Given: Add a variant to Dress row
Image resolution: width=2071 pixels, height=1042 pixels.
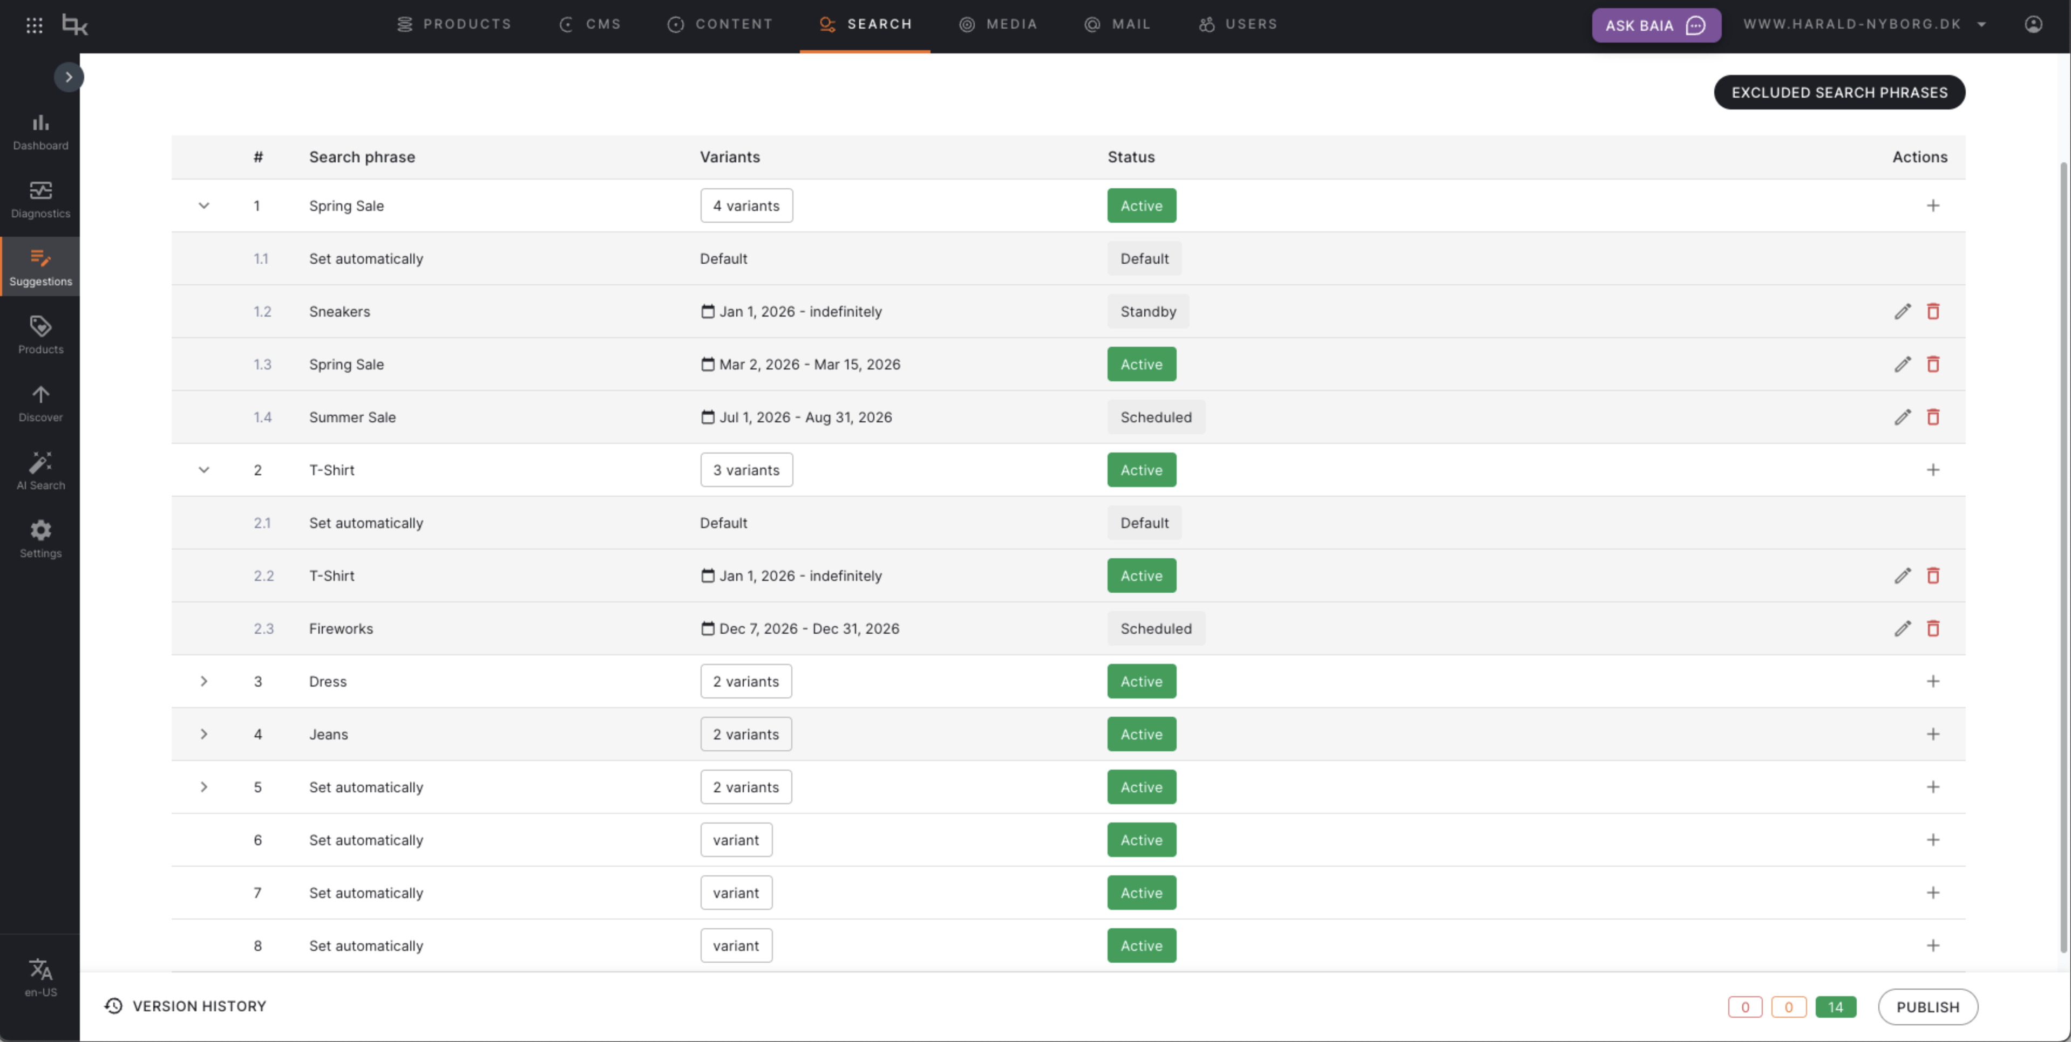Looking at the screenshot, I should 1933,681.
